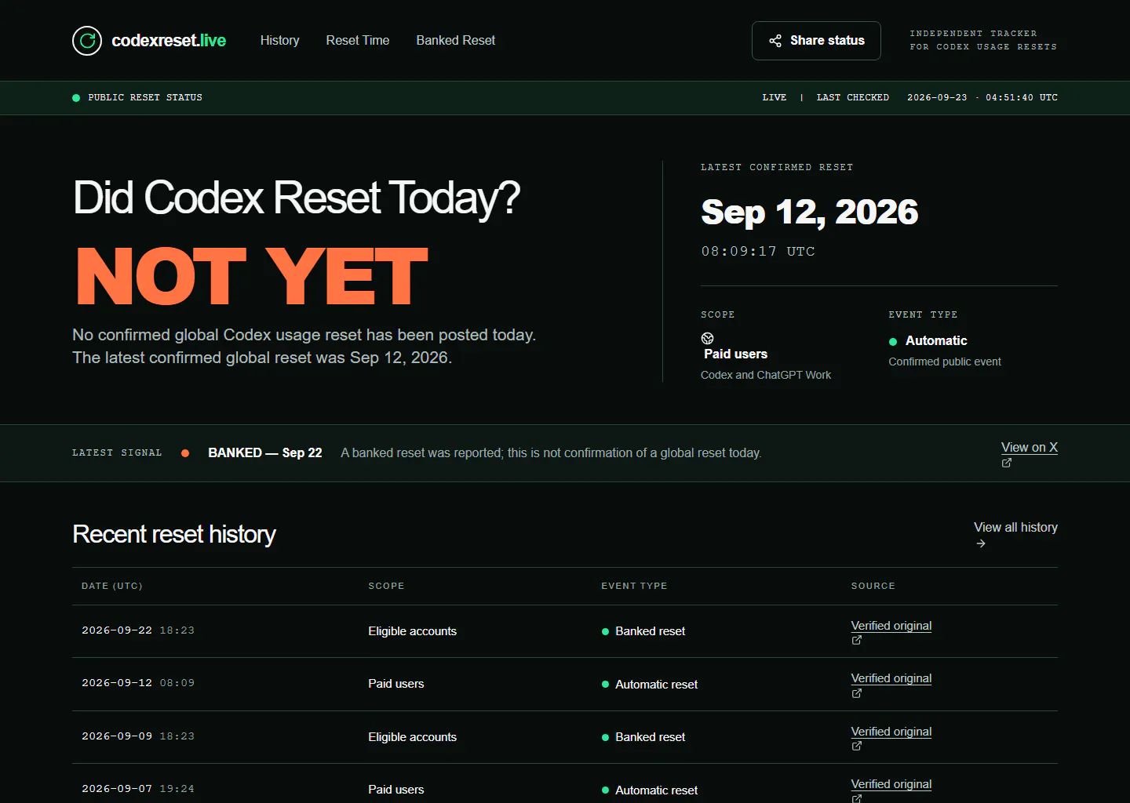Click the codexreset.live refresh logo icon

tap(87, 41)
